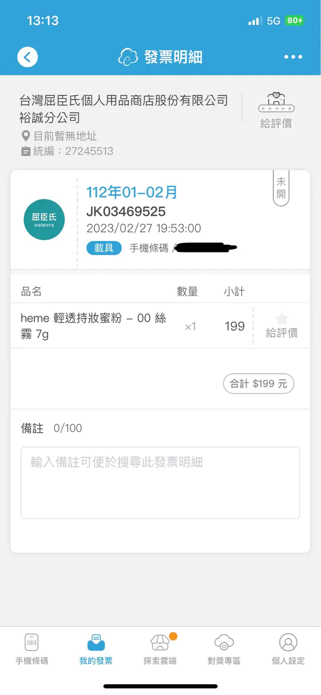Screen dimensions: 321x695
Task: Tap the 統編 27245513 label
Action: [67, 151]
